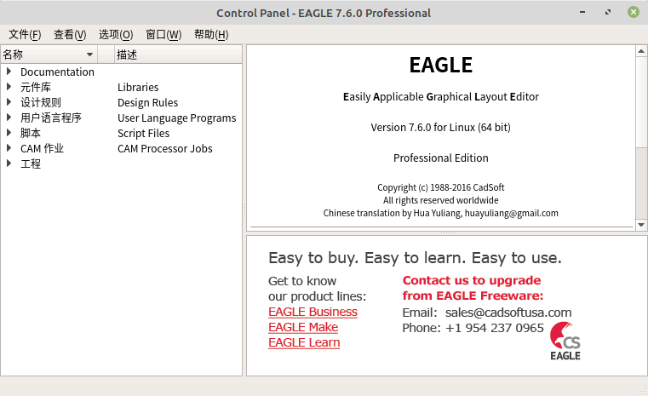Open the 窗口(W) menu
This screenshot has height=396, width=648.
(163, 35)
